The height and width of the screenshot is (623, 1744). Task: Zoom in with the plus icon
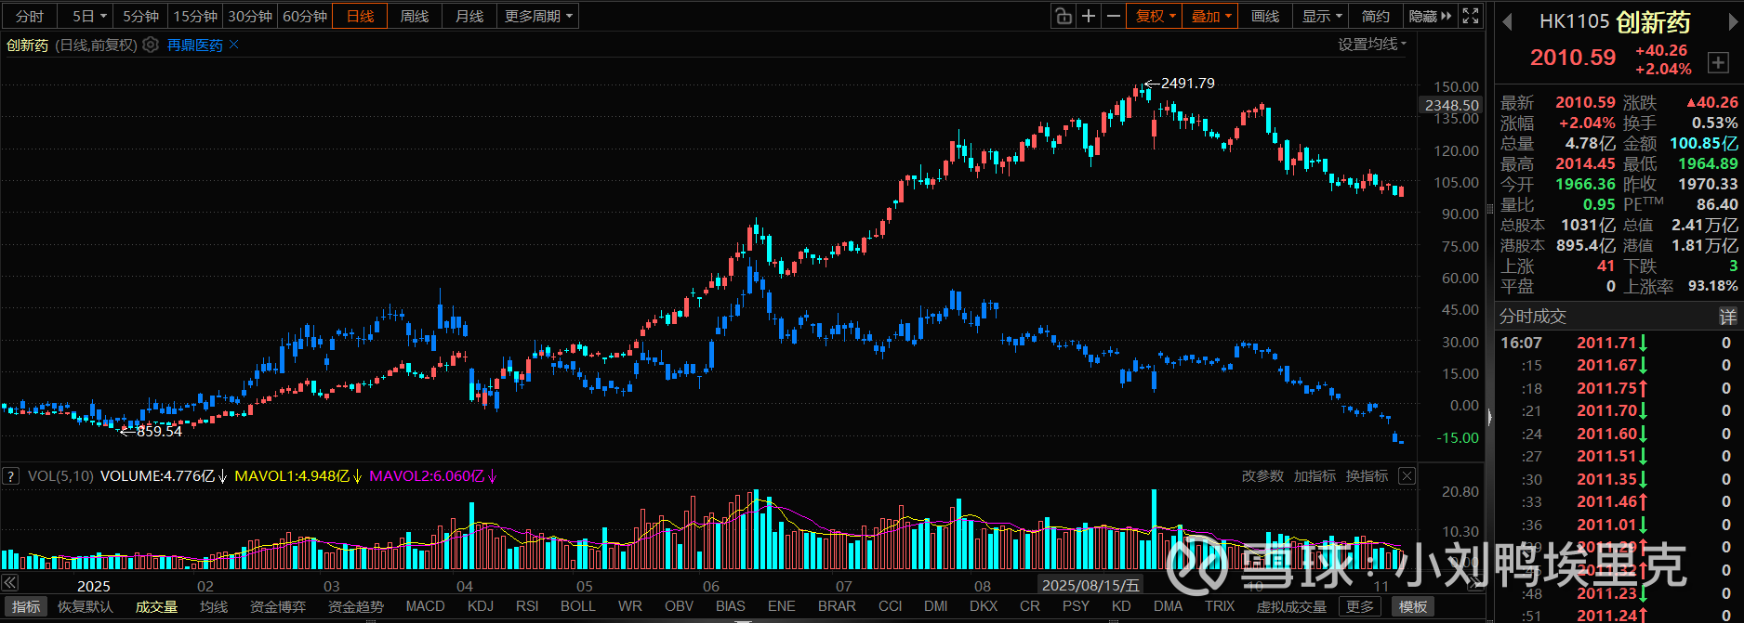(x=1089, y=16)
